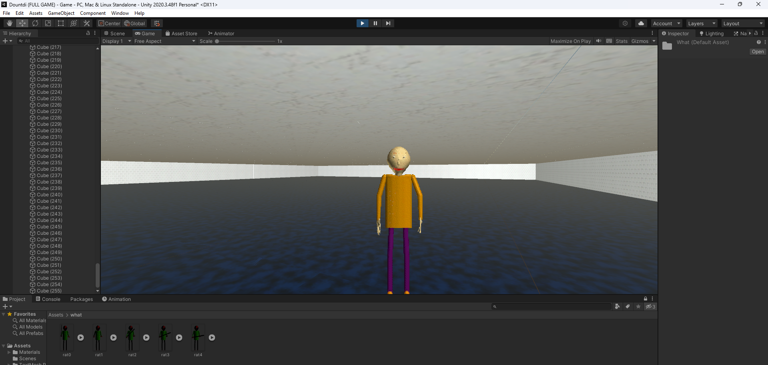Toggle pivot mode Center button
768x365 pixels.
coord(109,23)
